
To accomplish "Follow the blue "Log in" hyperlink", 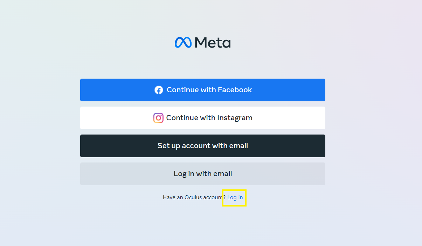I will tap(235, 197).
